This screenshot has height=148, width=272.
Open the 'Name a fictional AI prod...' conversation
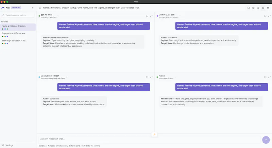coord(18,27)
